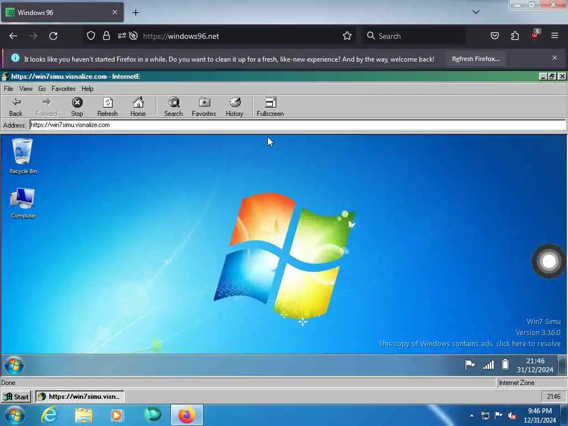This screenshot has width=568, height=426.
Task: Click the green app icon in host taskbar
Action: coord(153,415)
